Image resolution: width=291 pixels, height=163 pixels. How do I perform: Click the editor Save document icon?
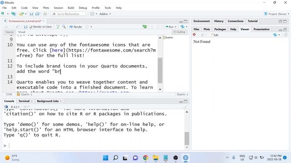(x=25, y=27)
